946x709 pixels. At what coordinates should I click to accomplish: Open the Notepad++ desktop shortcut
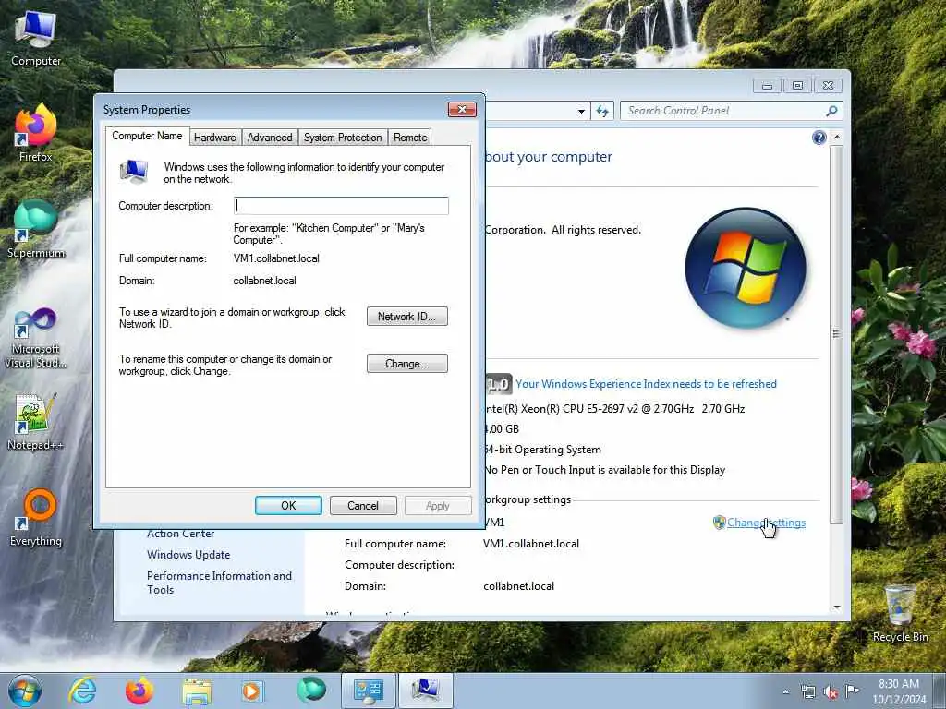tap(36, 422)
